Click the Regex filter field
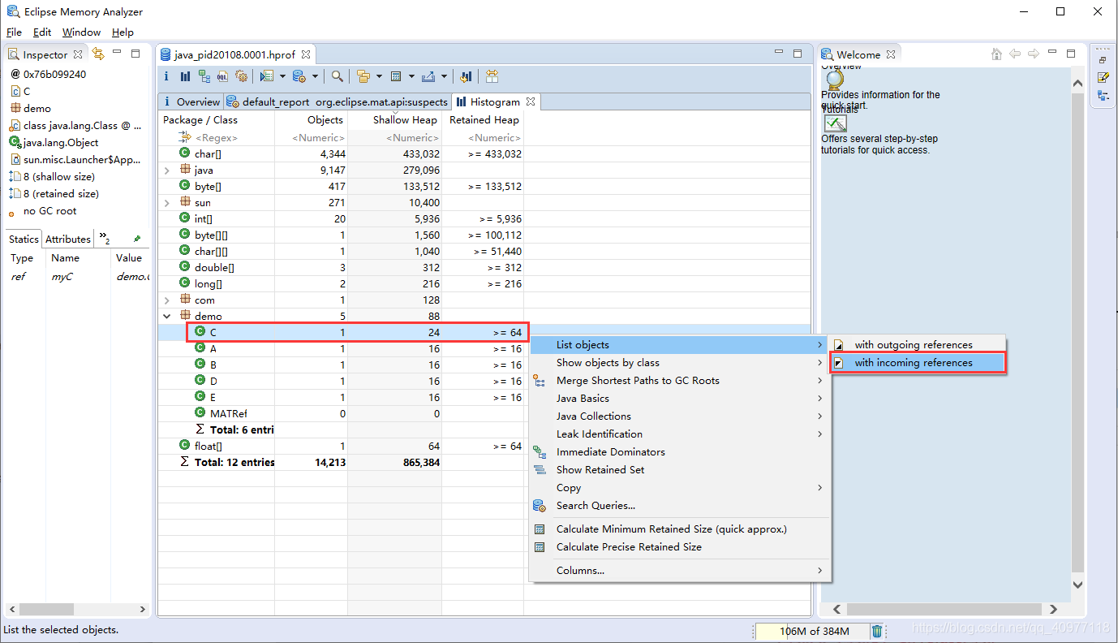Screen dimensions: 1118x643 click(217, 138)
